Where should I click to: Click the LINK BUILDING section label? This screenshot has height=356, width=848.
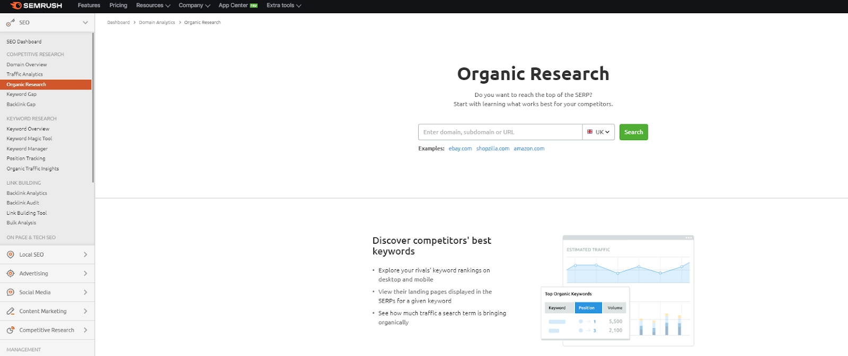23,183
